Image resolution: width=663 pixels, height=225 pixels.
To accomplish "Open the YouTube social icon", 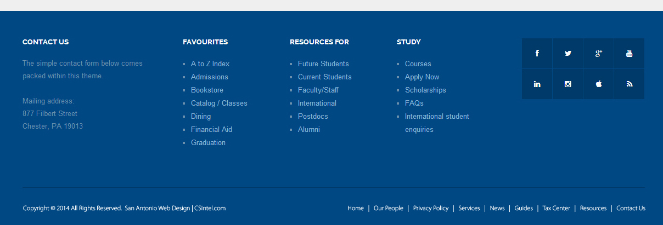I will coord(629,53).
